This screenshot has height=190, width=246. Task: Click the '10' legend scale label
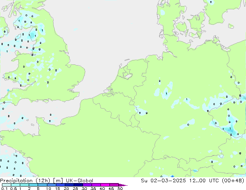coord(49,188)
